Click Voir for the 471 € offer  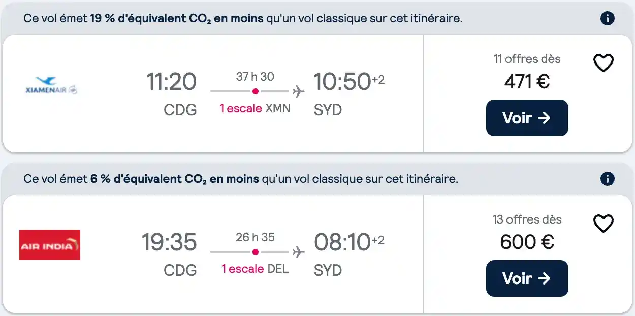point(527,118)
